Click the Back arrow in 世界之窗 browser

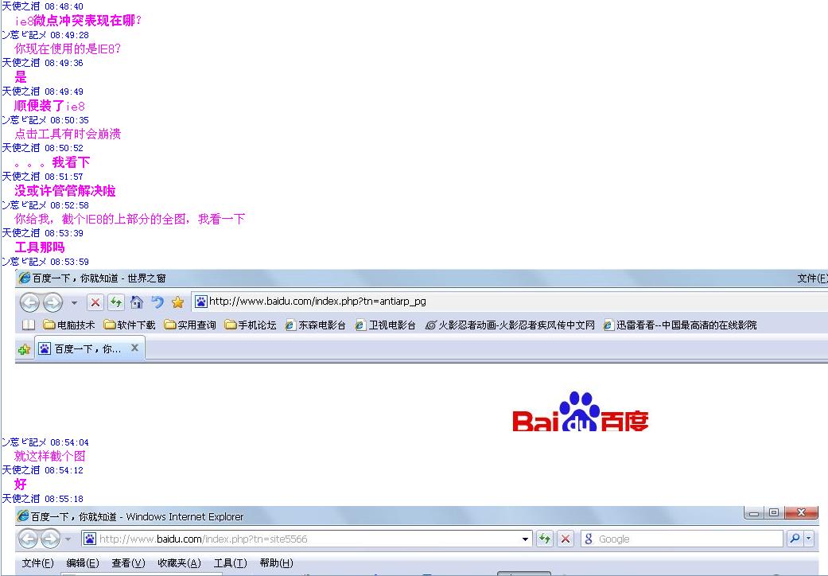[x=30, y=302]
